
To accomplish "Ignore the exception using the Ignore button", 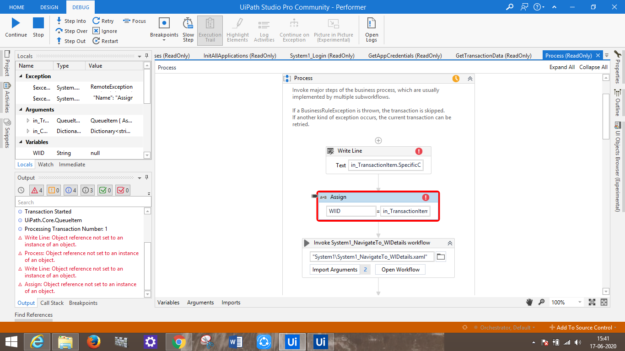I will [x=105, y=31].
